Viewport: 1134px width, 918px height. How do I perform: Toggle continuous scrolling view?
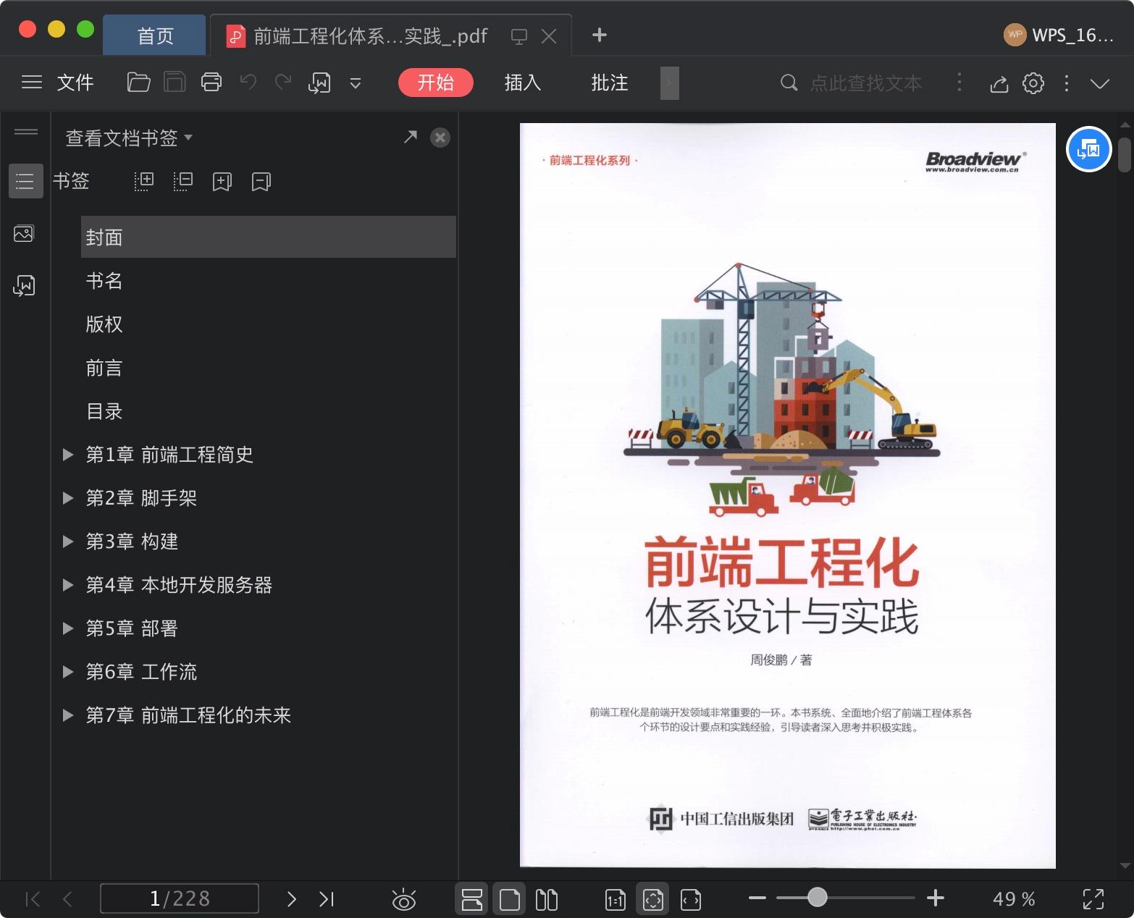pos(472,899)
